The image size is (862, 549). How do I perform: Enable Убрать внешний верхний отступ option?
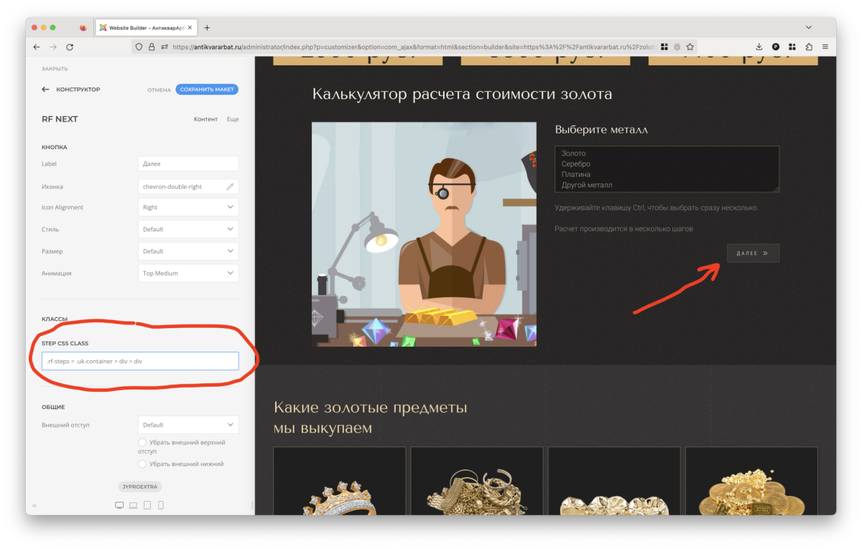142,443
